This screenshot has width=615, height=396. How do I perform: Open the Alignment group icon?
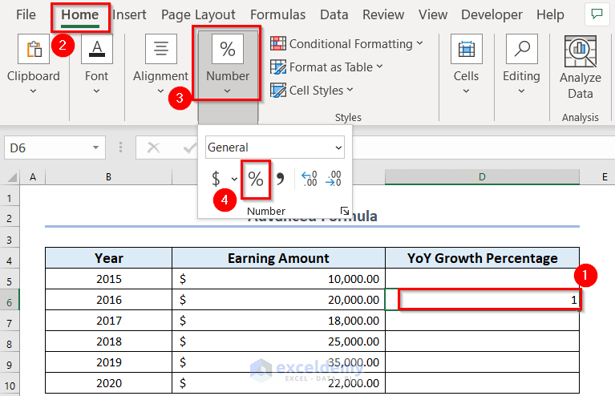161,49
